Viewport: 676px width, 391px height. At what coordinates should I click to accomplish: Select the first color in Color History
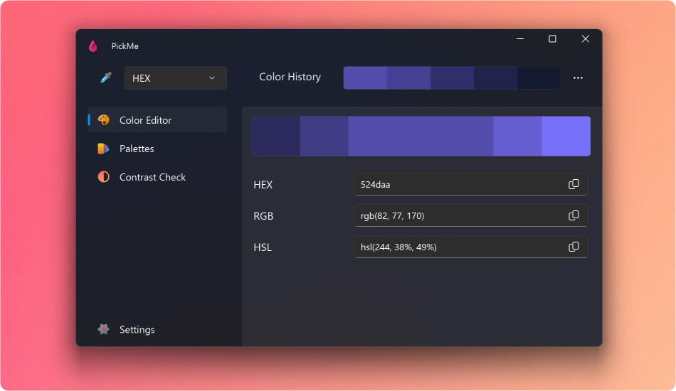365,77
